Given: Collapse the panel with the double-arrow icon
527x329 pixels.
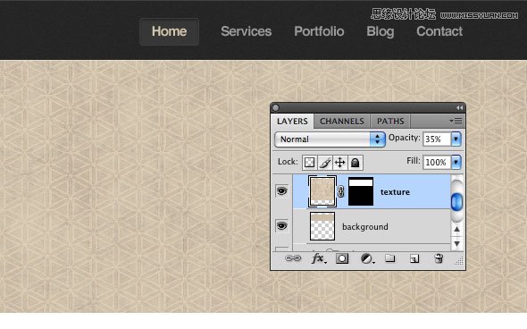Looking at the screenshot, I should tap(459, 107).
